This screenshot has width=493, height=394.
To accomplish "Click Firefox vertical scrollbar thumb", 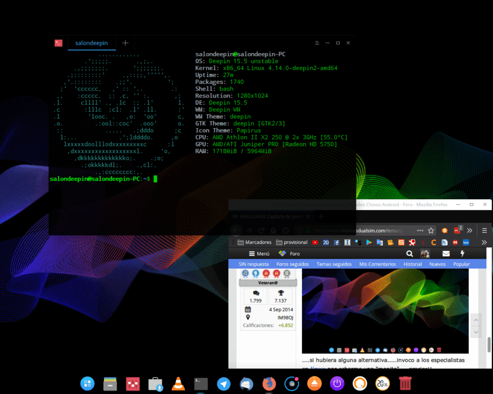I will click(489, 345).
